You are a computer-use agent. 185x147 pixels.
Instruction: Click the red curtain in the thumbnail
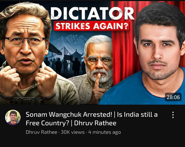click(123, 43)
